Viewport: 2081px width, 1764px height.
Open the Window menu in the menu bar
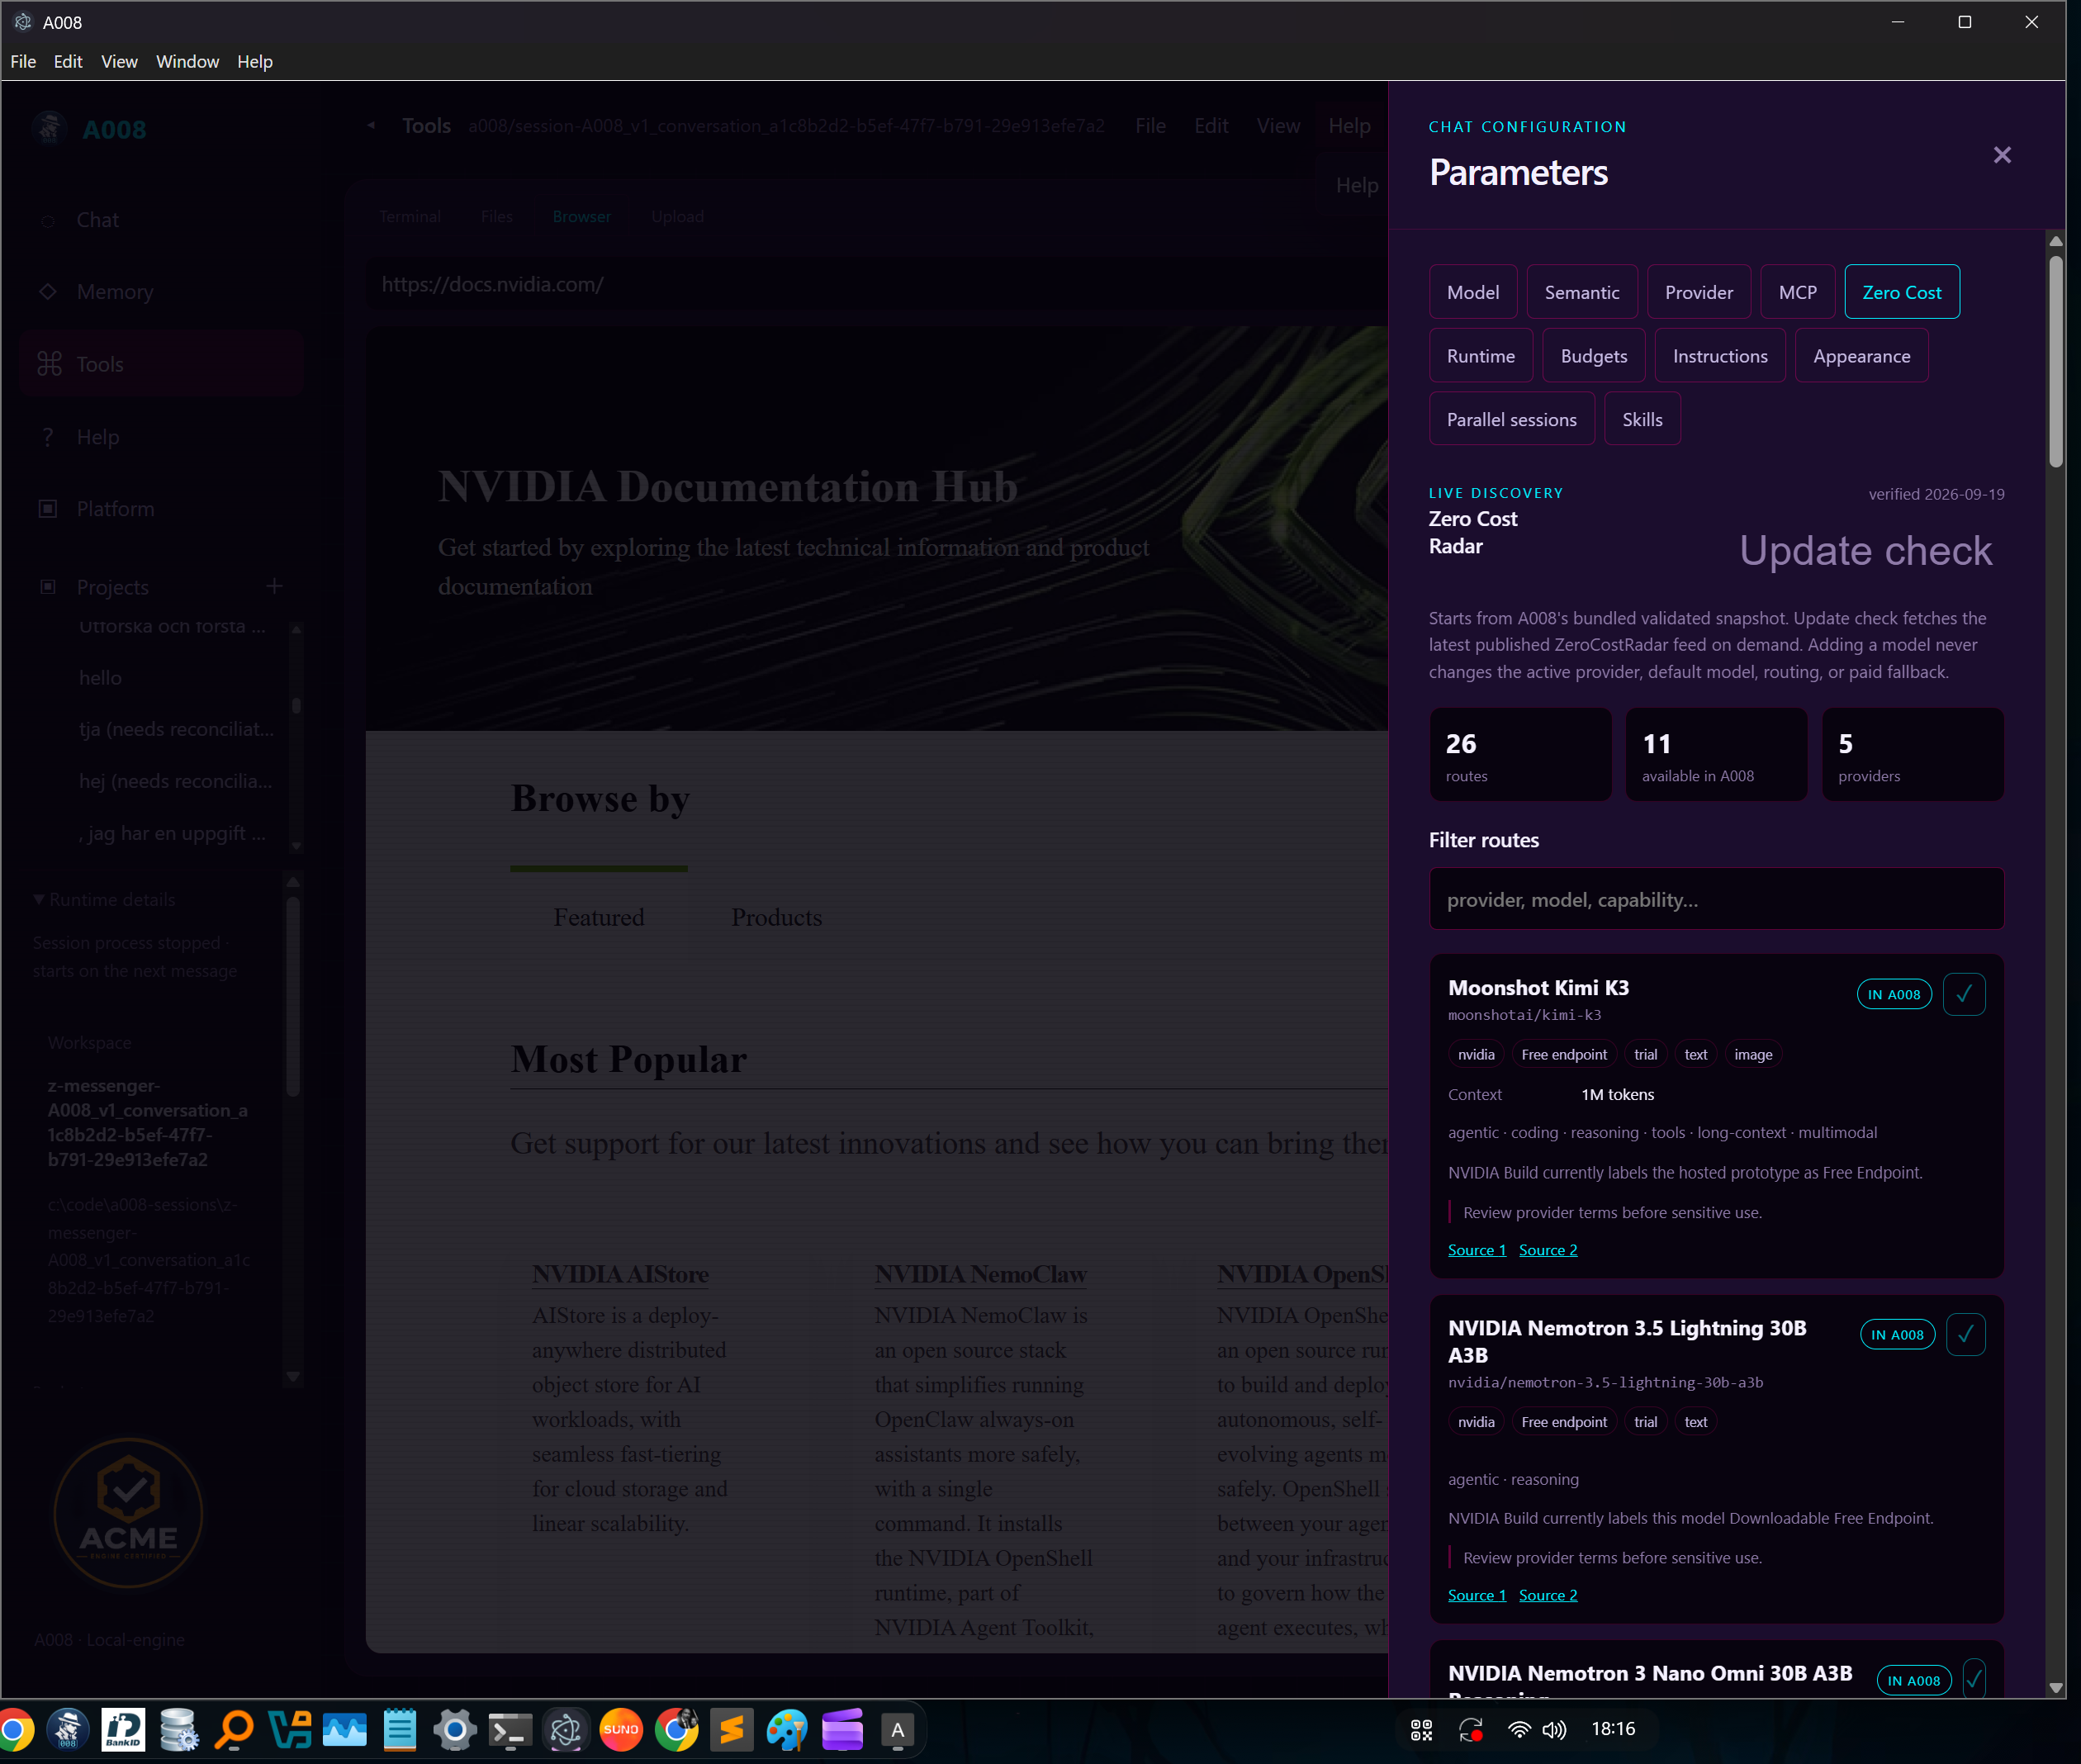point(188,62)
